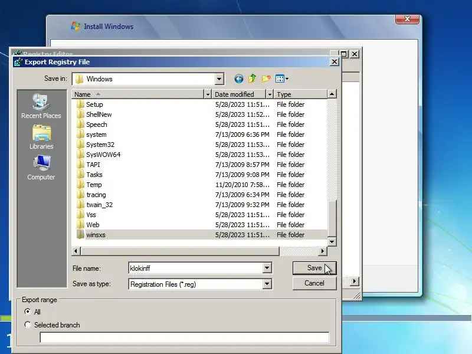The width and height of the screenshot is (472, 354).
Task: Close the Registry Editor window behind
Action: (355, 54)
